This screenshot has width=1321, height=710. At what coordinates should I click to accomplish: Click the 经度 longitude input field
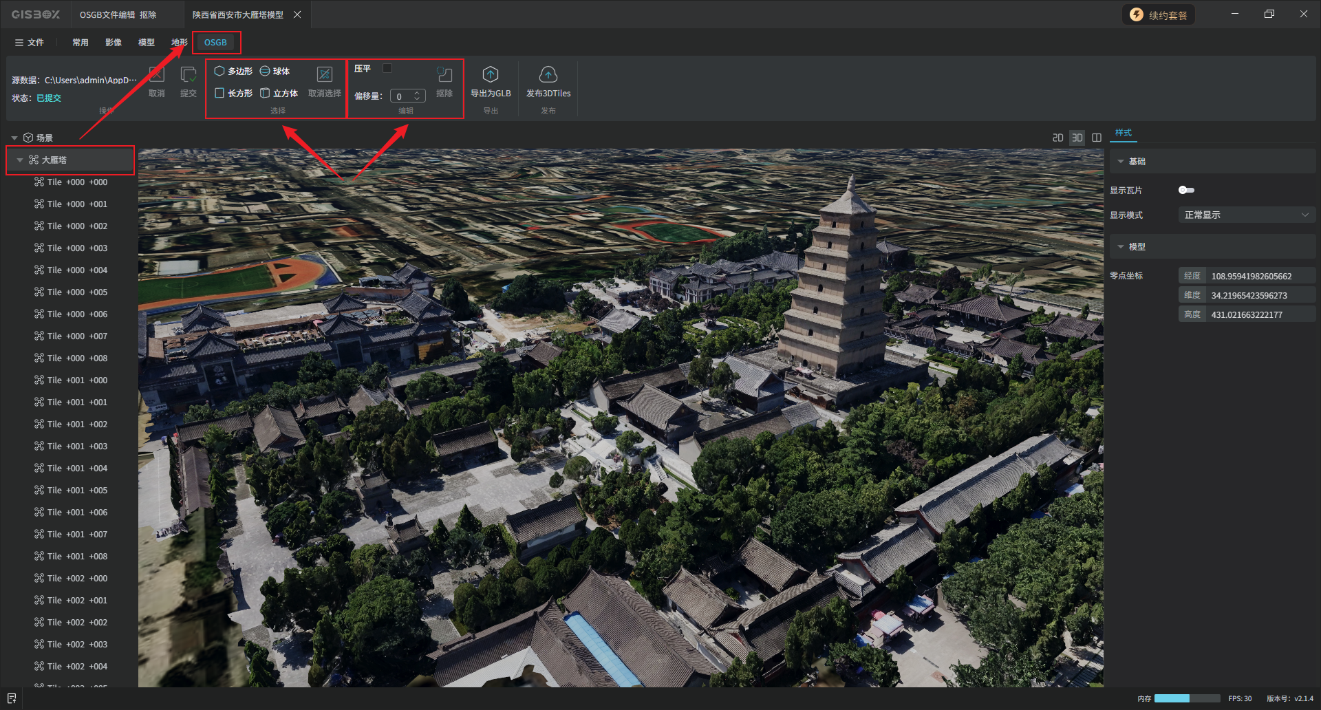point(1259,277)
